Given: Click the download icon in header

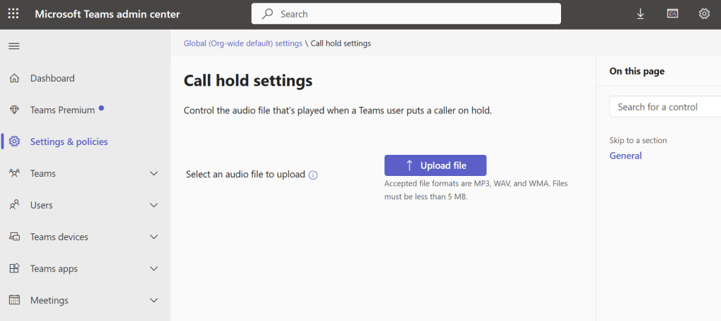Looking at the screenshot, I should point(641,14).
